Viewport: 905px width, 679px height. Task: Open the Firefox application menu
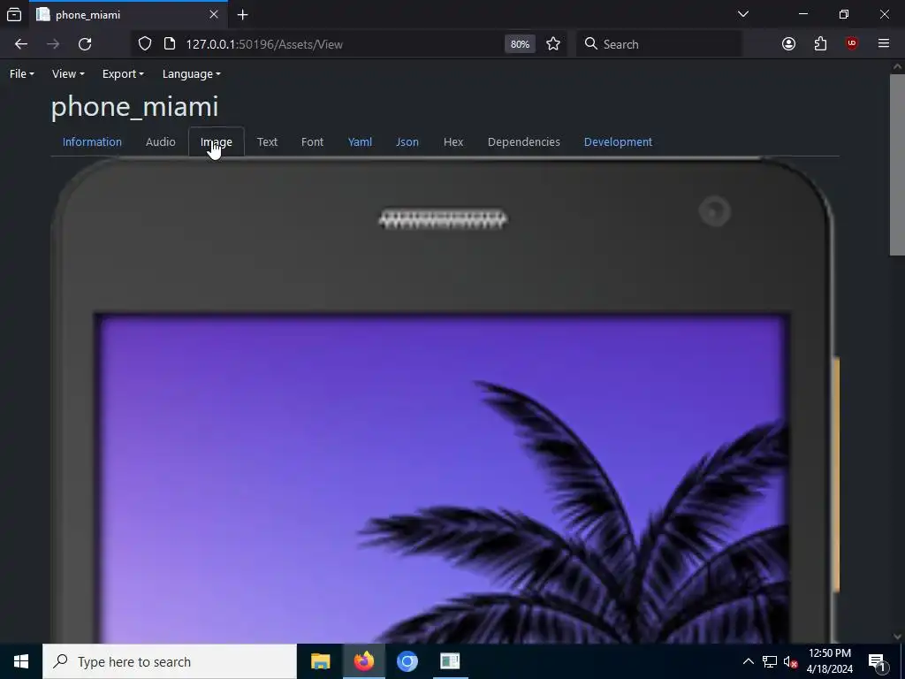884,44
